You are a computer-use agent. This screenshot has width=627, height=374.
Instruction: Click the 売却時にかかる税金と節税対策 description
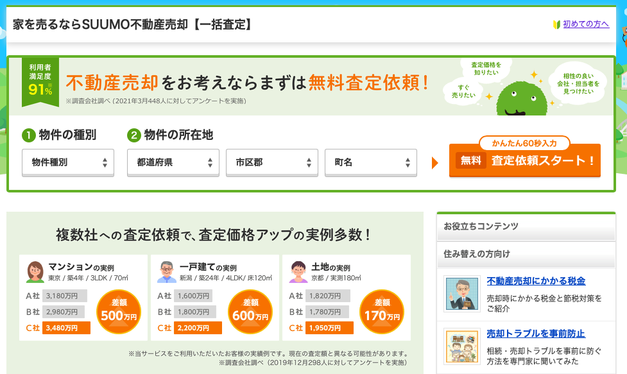[x=544, y=303]
